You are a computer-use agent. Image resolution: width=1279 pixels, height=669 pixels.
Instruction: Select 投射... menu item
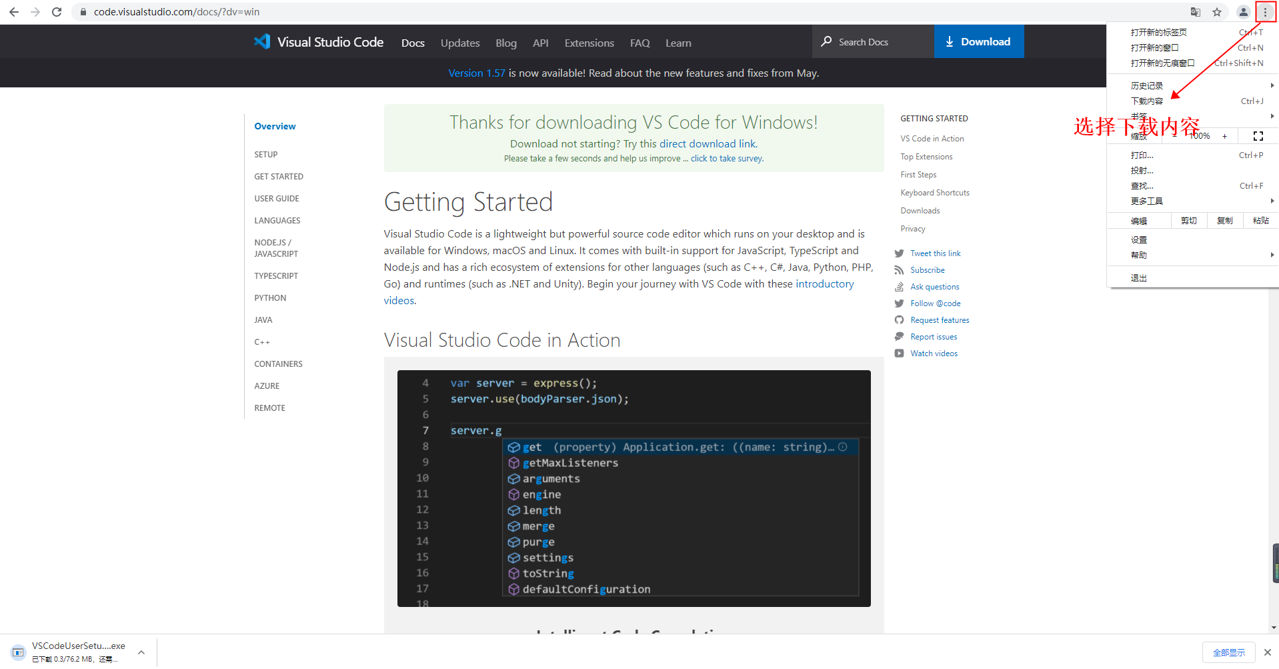click(x=1192, y=170)
